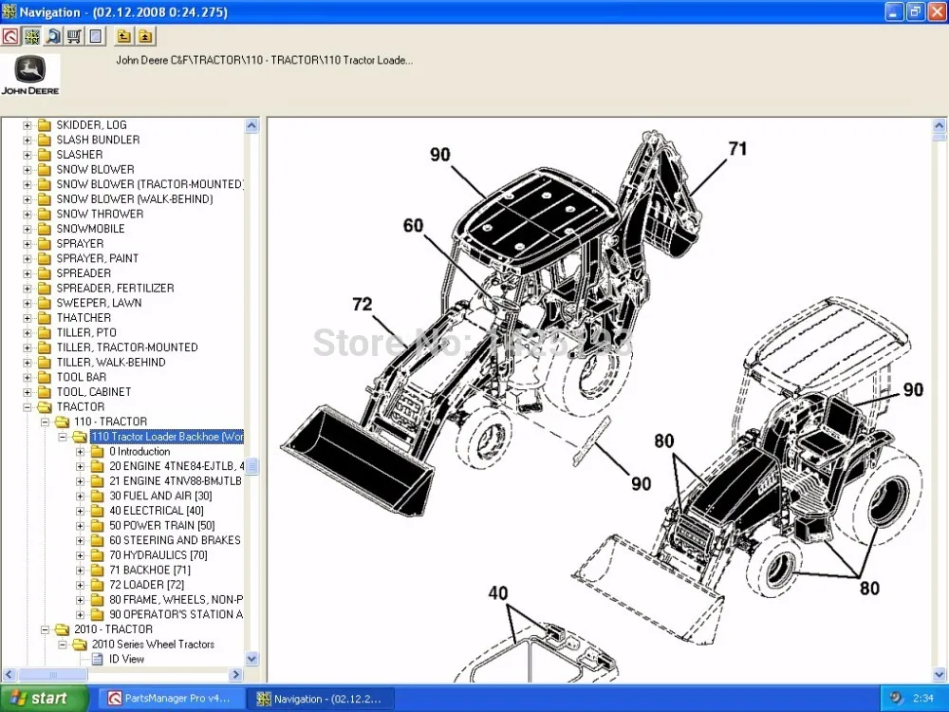Click callout 71 on backhoe diagram

pyautogui.click(x=737, y=149)
